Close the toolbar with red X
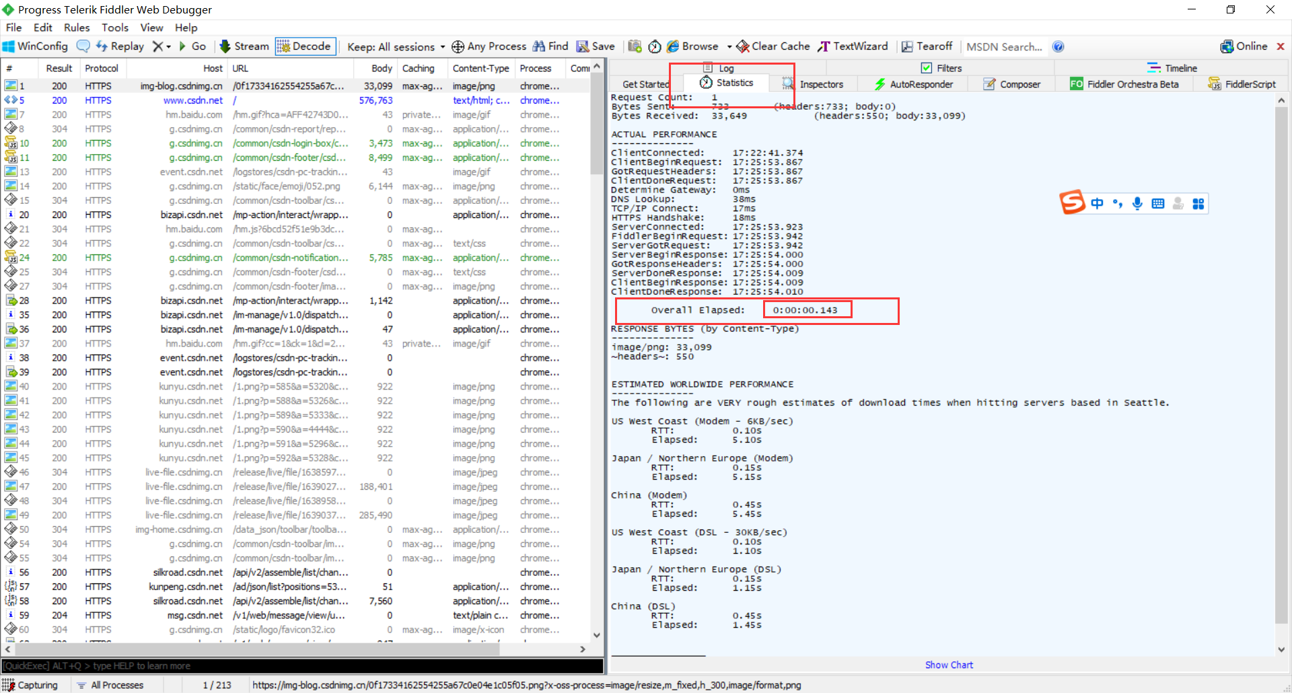This screenshot has height=693, width=1292. coord(1281,46)
